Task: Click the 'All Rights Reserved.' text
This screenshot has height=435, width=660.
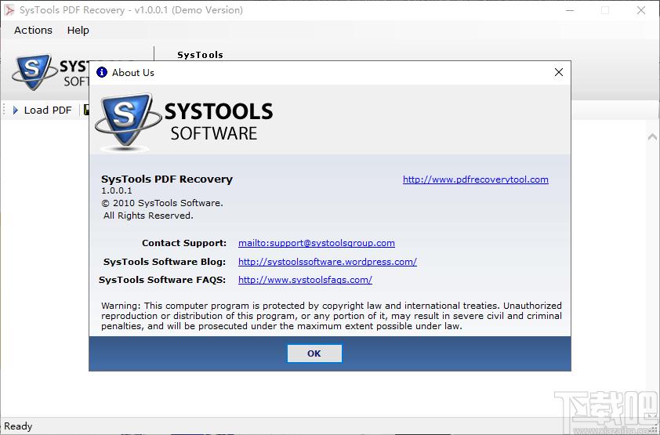Action: 148,216
